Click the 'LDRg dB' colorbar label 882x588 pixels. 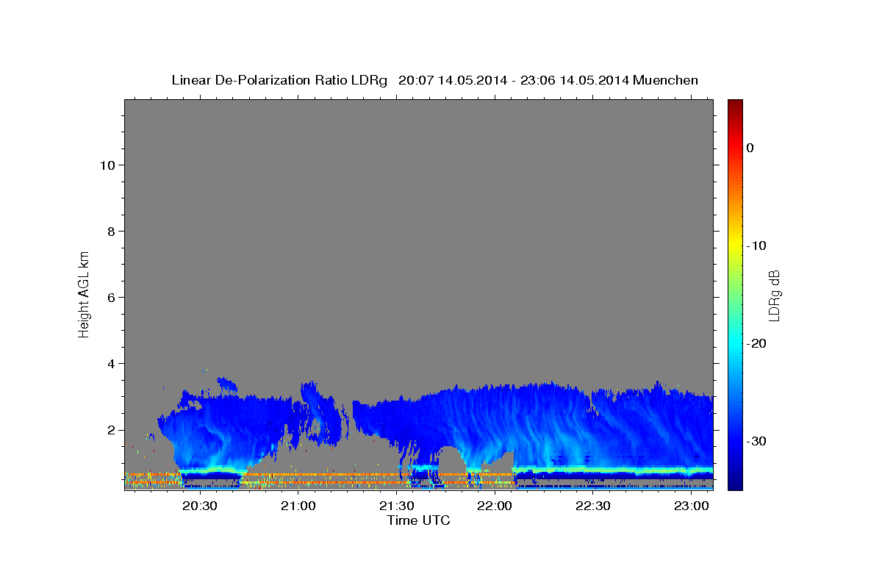point(774,295)
